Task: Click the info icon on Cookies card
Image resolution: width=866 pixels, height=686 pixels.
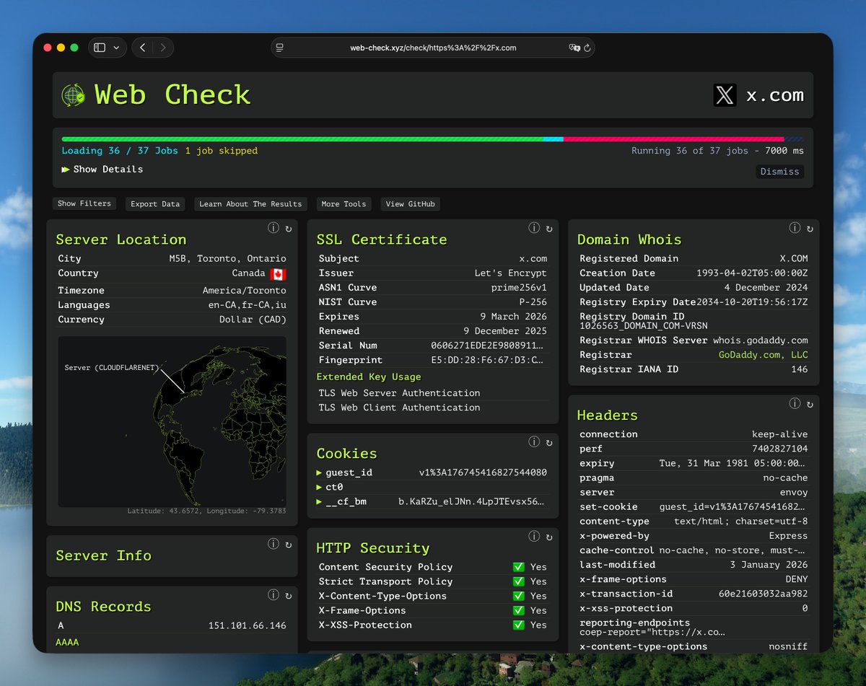Action: click(x=534, y=442)
